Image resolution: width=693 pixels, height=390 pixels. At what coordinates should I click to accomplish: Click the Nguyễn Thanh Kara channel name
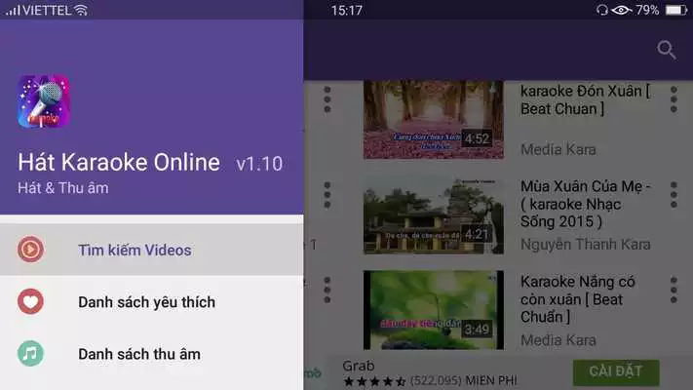585,244
